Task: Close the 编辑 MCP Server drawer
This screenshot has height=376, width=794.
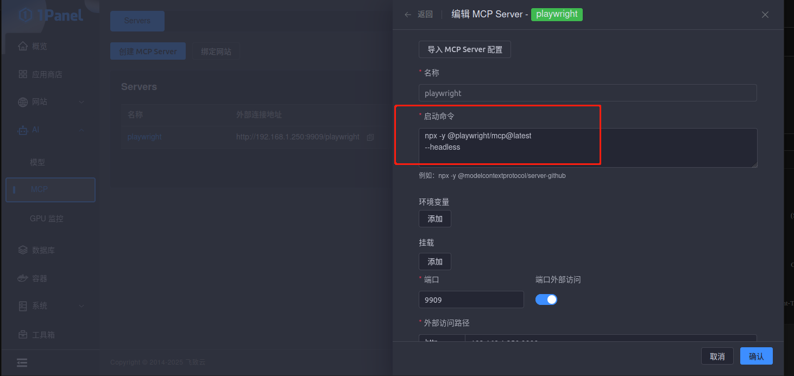Action: pyautogui.click(x=765, y=15)
